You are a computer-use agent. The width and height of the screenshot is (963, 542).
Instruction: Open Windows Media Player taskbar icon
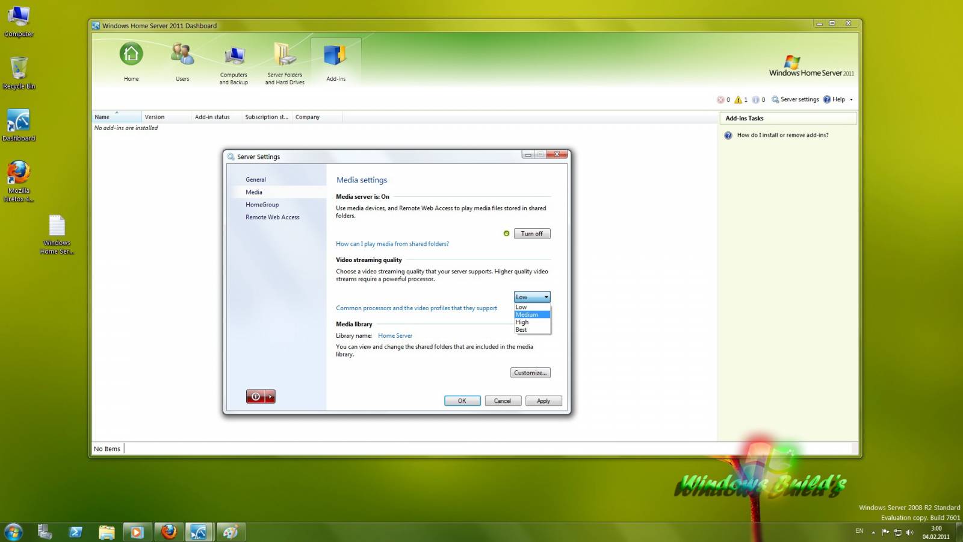137,532
